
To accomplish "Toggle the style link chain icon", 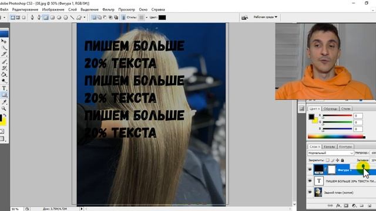I will point(123,18).
